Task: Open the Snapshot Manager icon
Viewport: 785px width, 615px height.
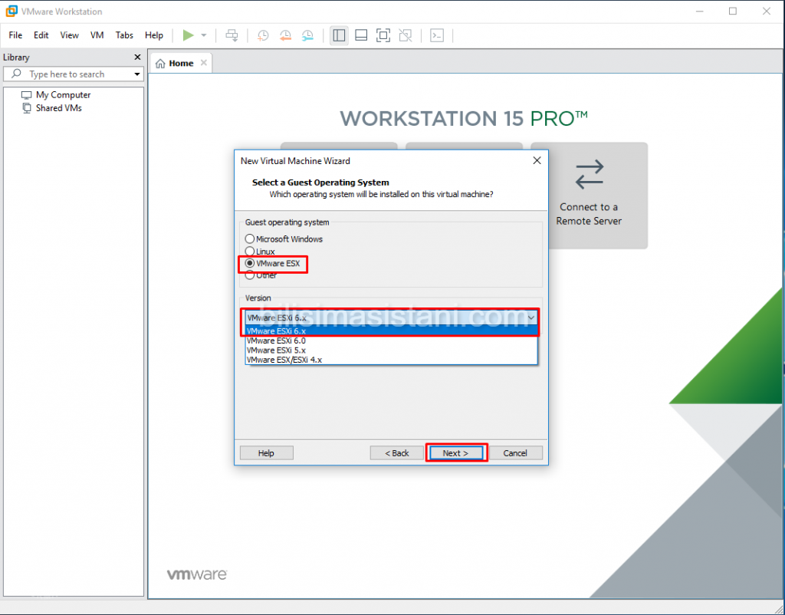Action: pyautogui.click(x=307, y=35)
